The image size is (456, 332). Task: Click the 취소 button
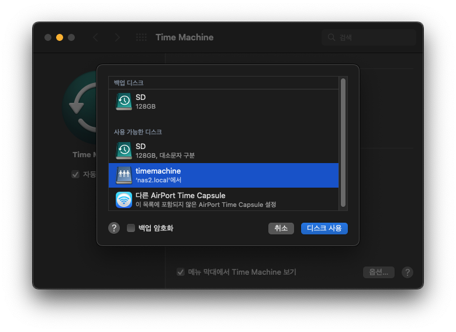pyautogui.click(x=281, y=228)
